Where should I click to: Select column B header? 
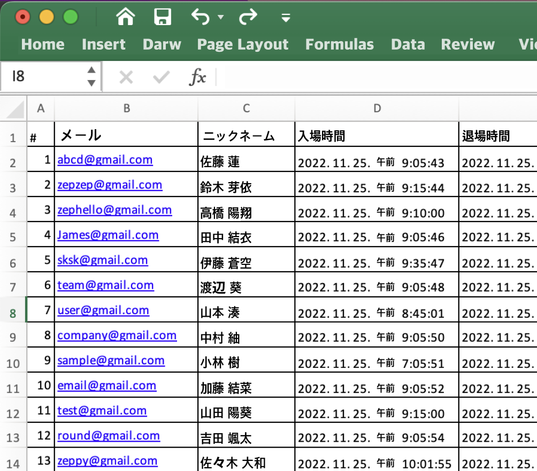[126, 108]
